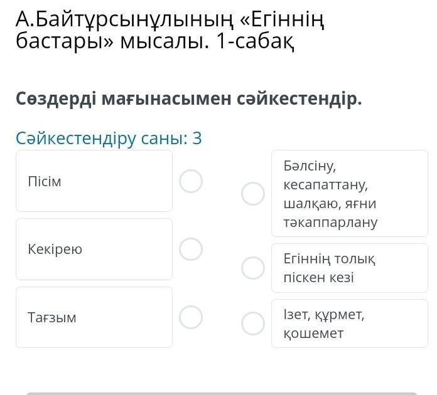Select the circle beside Кекірею
437x395 pixels.
pos(191,249)
